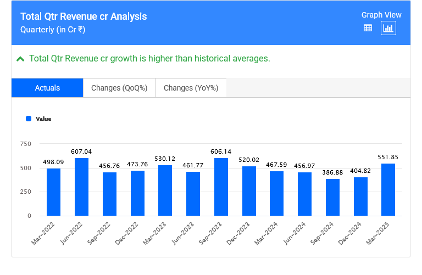Click the Mar-2022 bar showing 498.09
The height and width of the screenshot is (275, 422).
click(x=53, y=192)
